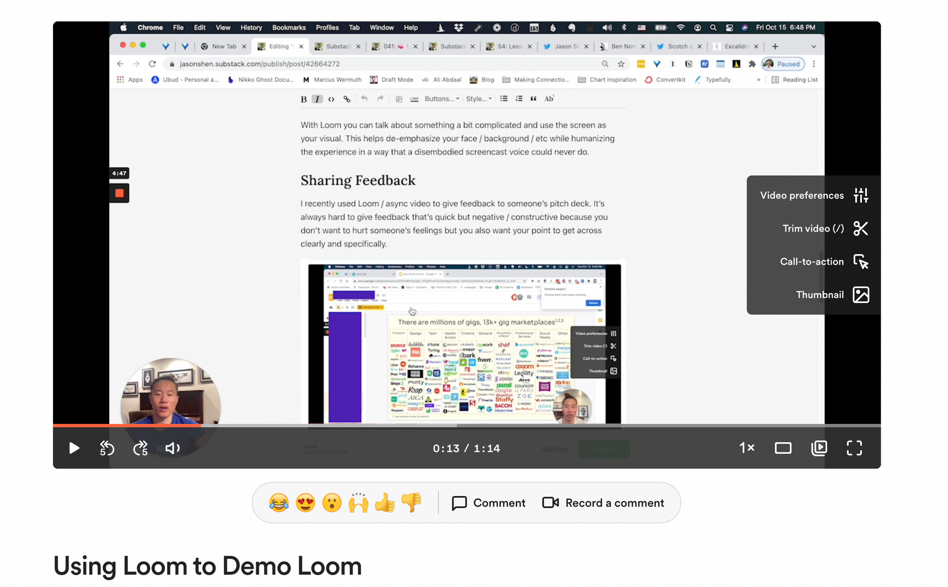The image size is (948, 587).
Task: Click the title Using Loom to Demo Loom
Action: point(207,566)
